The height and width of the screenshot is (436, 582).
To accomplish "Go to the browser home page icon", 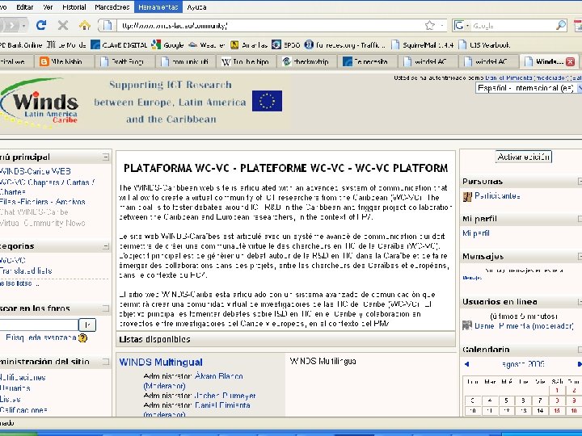I will (85, 25).
